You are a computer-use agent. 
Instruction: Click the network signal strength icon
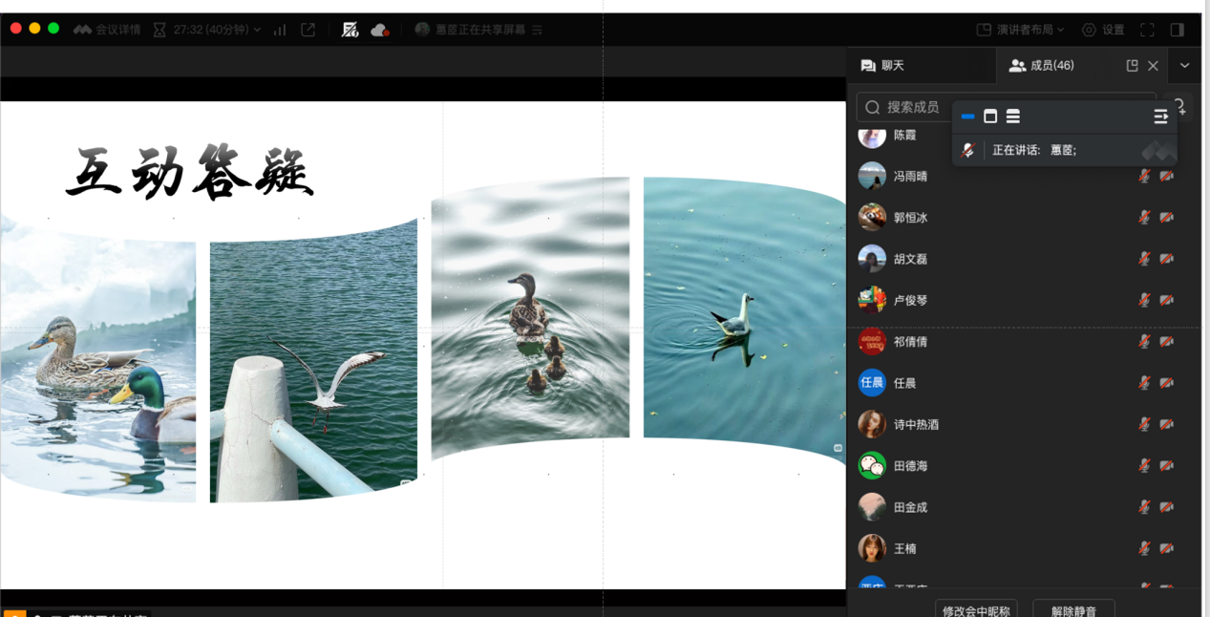pos(280,30)
